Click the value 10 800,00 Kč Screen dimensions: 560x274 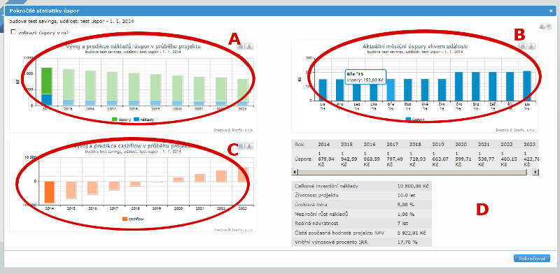coord(413,186)
